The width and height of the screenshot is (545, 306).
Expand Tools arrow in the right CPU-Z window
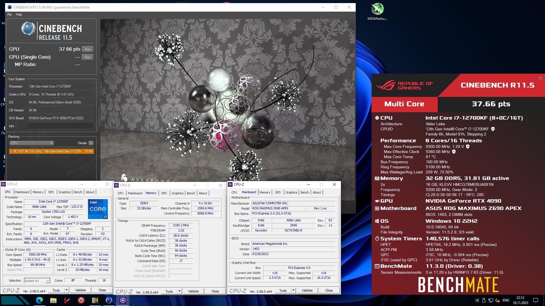point(293,290)
